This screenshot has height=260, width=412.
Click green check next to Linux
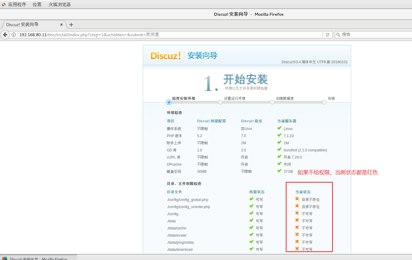279,128
